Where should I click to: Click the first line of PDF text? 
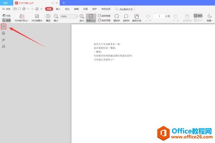107,44
